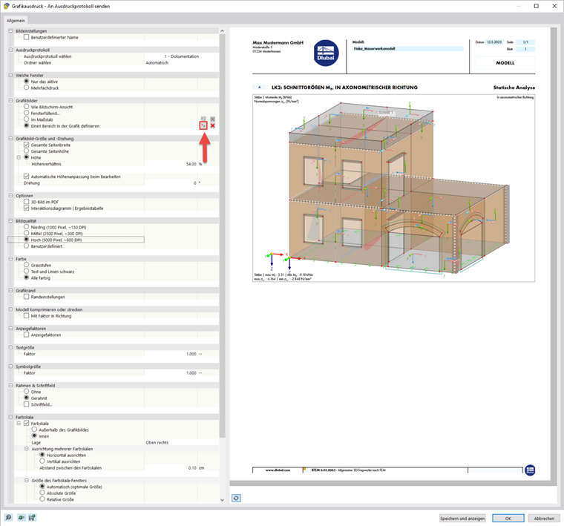Open the Ausdruckprotokoll wählen dropdown
This screenshot has width=564, height=526.
tap(182, 56)
